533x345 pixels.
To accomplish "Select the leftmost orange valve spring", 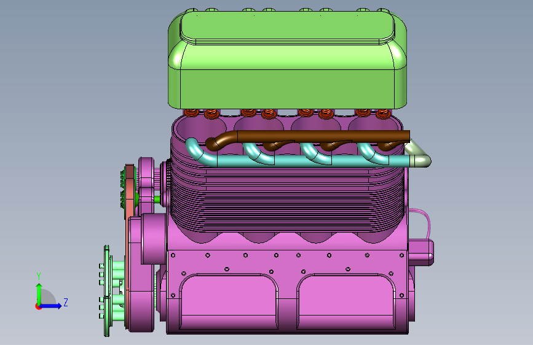I will click(191, 112).
